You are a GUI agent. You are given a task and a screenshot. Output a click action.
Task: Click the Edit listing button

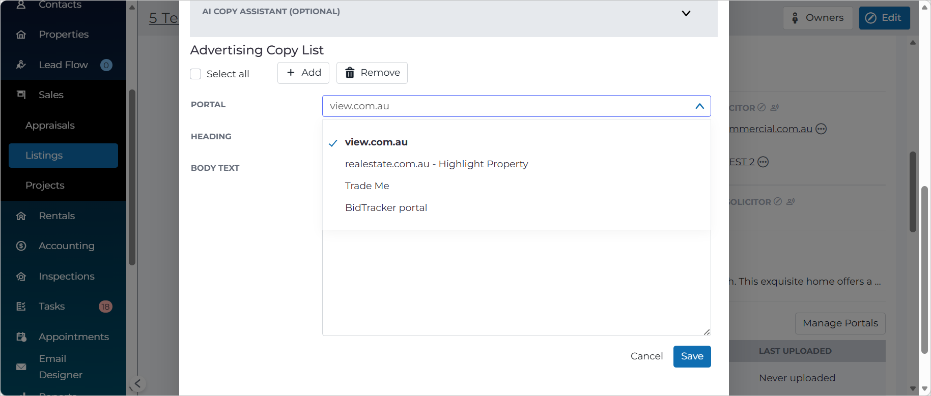pyautogui.click(x=884, y=18)
